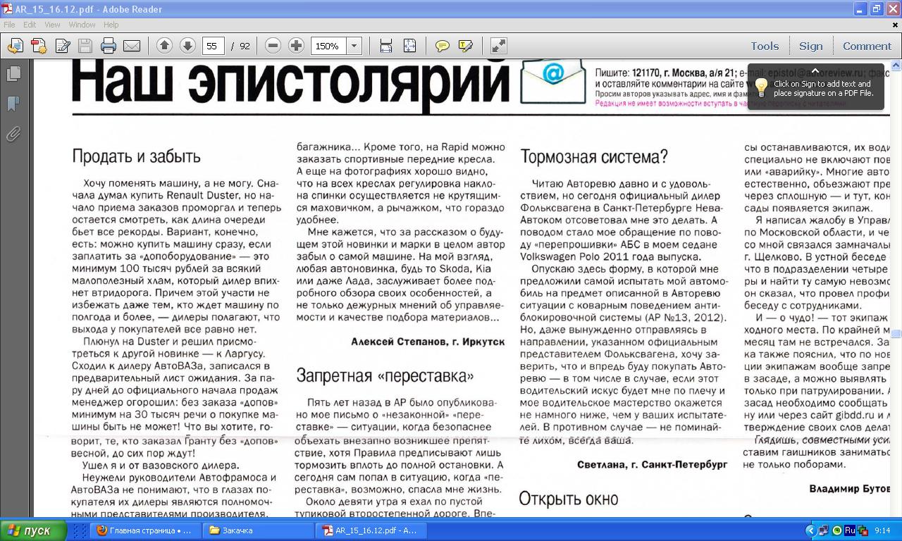Dismiss the Sign tooltip via its arrow
The width and height of the screenshot is (902, 541).
pos(815,70)
